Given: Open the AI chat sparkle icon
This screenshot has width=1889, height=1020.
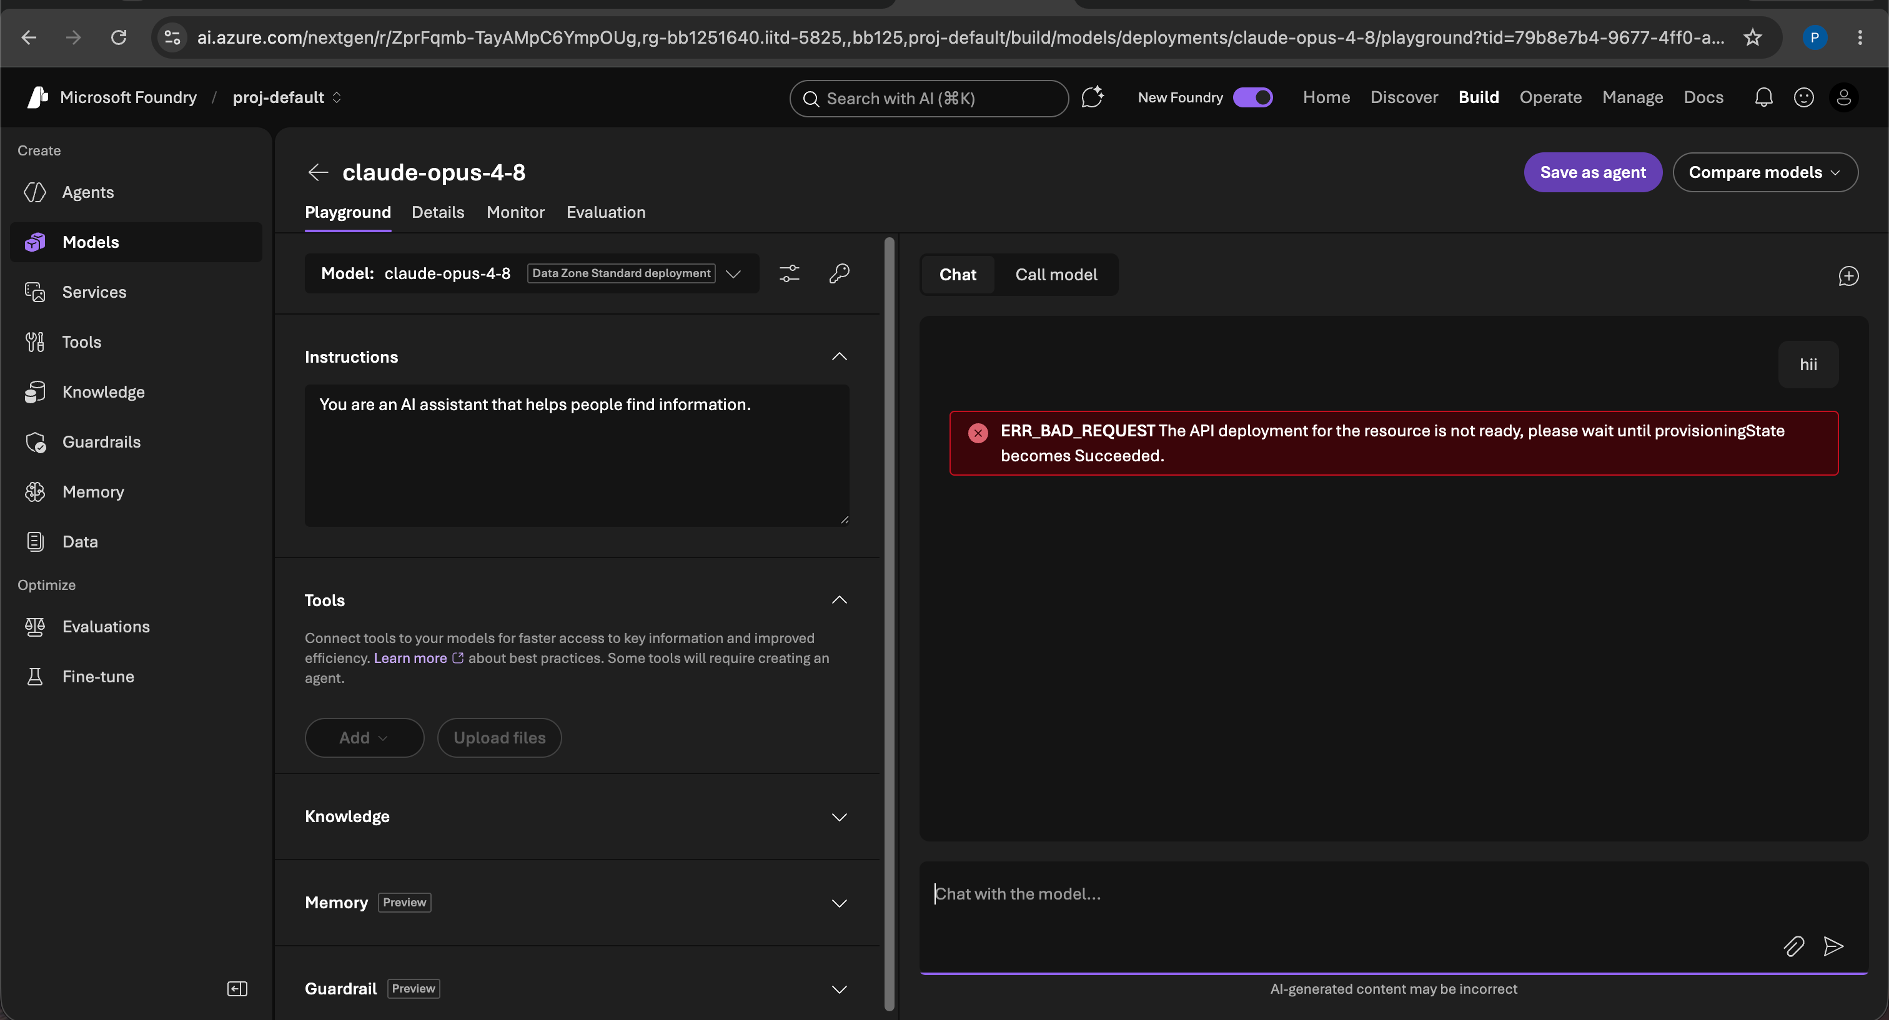Looking at the screenshot, I should point(1093,97).
